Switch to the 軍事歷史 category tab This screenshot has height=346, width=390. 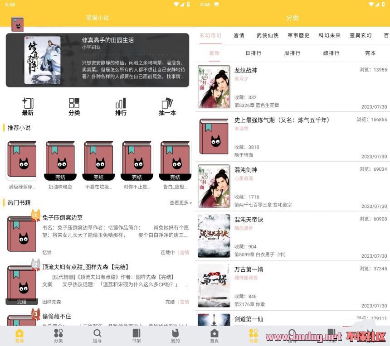[298, 35]
